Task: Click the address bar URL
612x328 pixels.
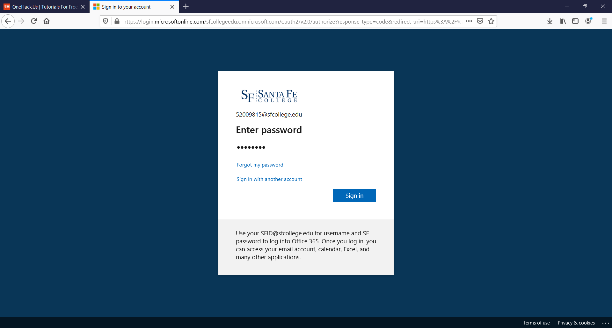Action: tap(292, 21)
